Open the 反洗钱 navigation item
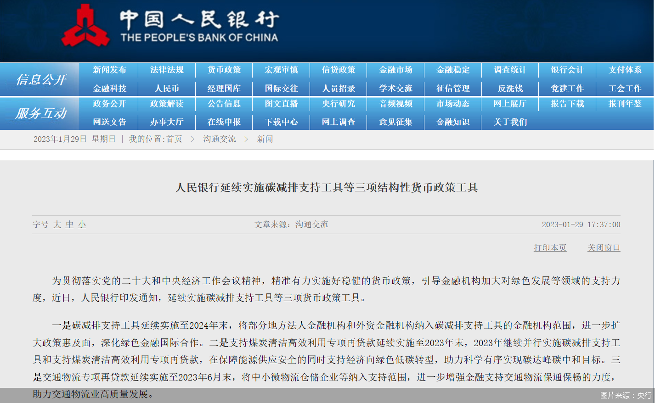 point(509,89)
